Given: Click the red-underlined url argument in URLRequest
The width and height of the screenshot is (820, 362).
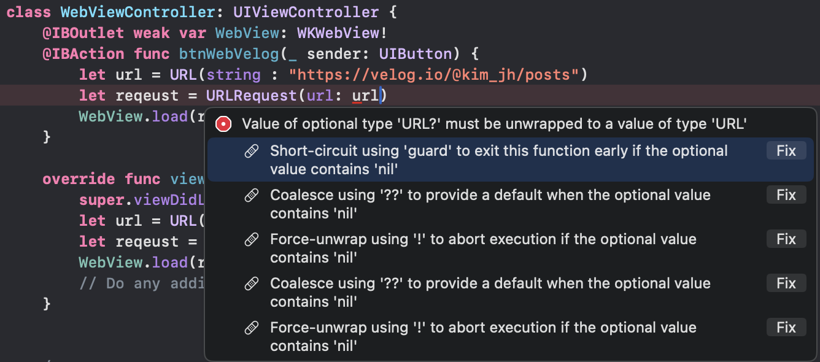Looking at the screenshot, I should 365,96.
